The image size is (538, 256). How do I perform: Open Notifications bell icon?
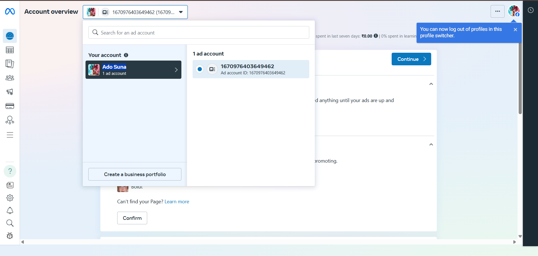(x=10, y=211)
